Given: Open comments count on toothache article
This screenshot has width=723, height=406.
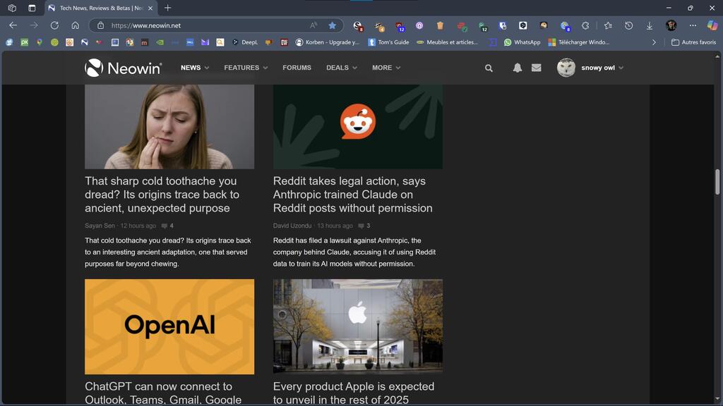Looking at the screenshot, I should pos(167,226).
